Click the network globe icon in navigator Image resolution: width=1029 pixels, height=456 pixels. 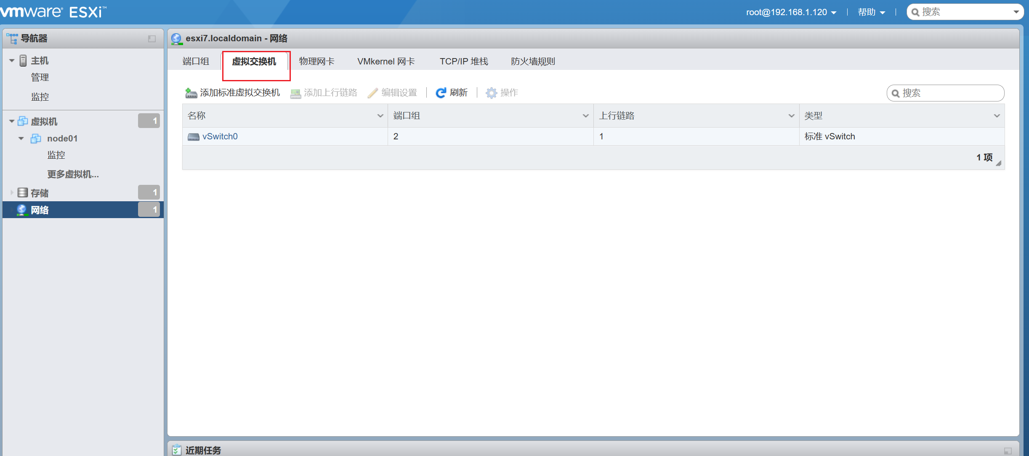click(x=21, y=210)
